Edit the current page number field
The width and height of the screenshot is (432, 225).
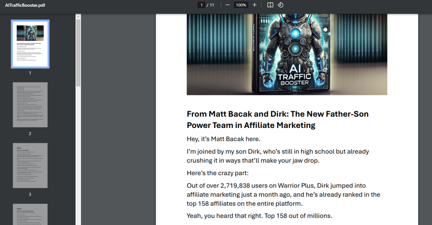[x=201, y=5]
